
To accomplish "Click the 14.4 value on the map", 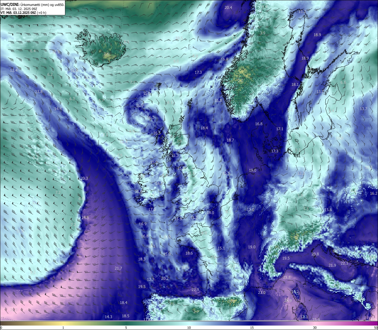I will tap(58, 109).
